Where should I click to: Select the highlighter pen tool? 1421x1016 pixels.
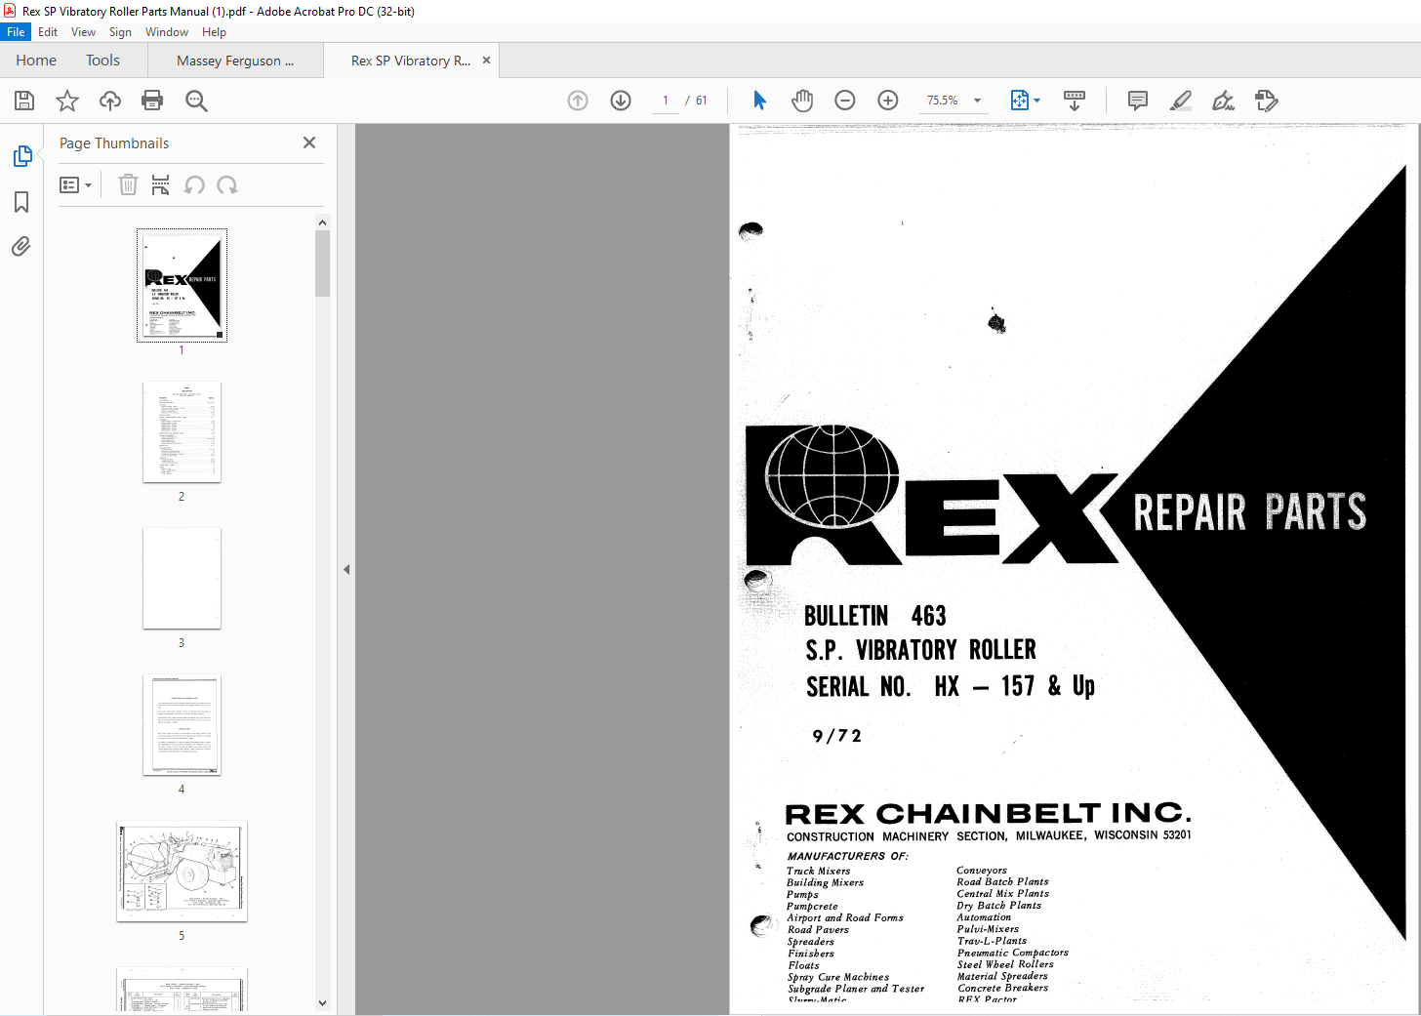[1181, 101]
